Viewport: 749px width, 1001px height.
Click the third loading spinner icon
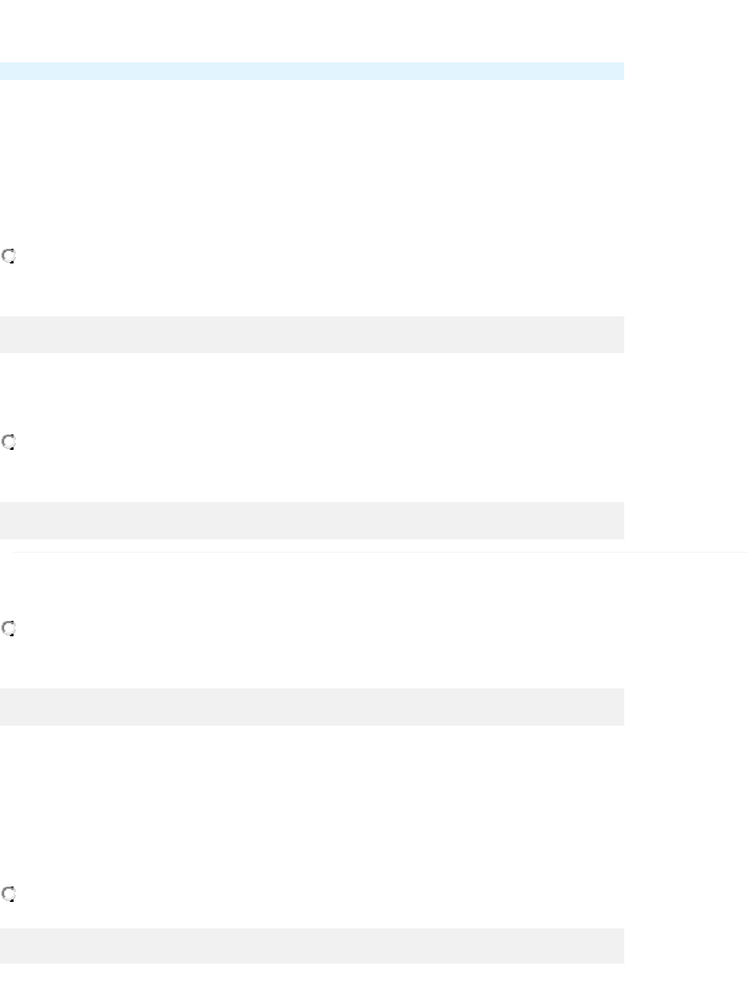(x=9, y=628)
